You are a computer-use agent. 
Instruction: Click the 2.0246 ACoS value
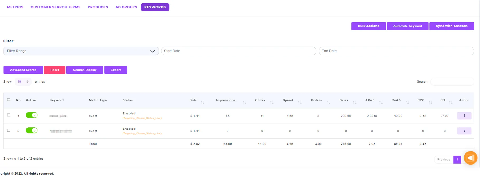(372, 116)
